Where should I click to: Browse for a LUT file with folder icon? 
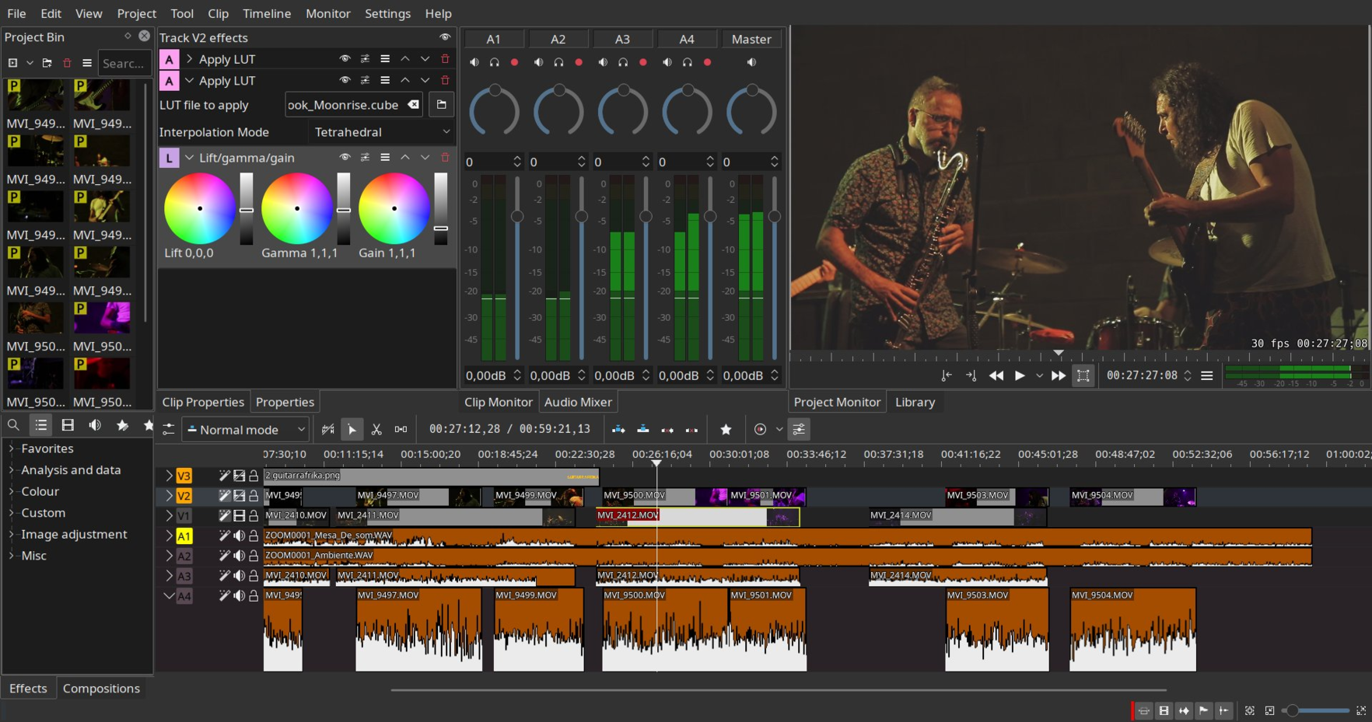tap(441, 105)
